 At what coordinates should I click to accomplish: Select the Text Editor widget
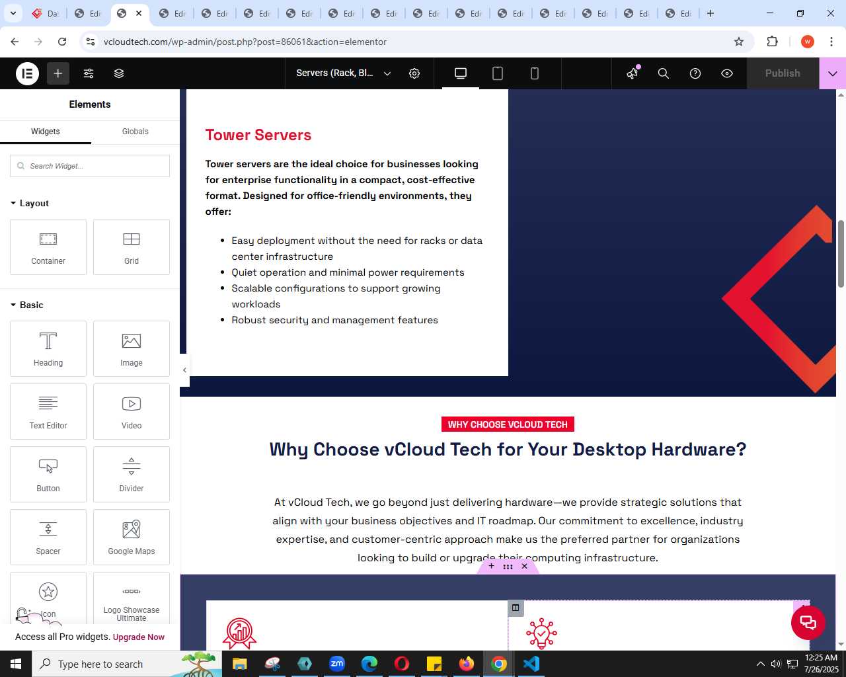48,411
